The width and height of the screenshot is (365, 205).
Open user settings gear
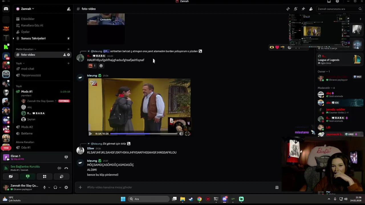[x=66, y=187]
